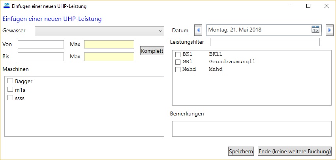
Task: Click the IGM application icon in title bar
Action: [6, 6]
